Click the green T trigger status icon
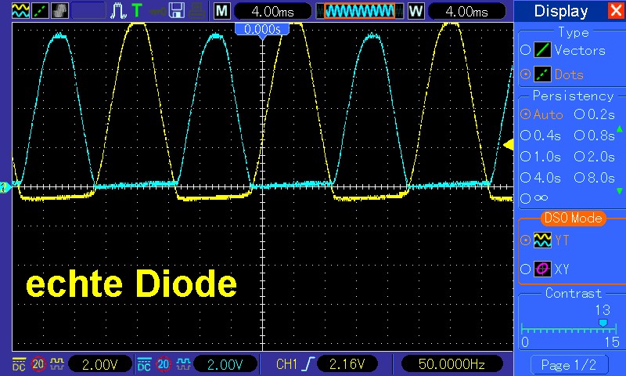This screenshot has height=376, width=626. 138,11
